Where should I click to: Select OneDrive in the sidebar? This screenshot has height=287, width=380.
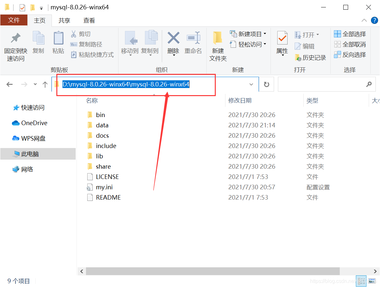[30, 123]
